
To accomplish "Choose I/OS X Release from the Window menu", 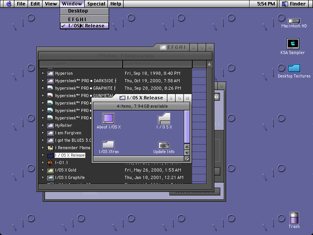I will [85, 26].
